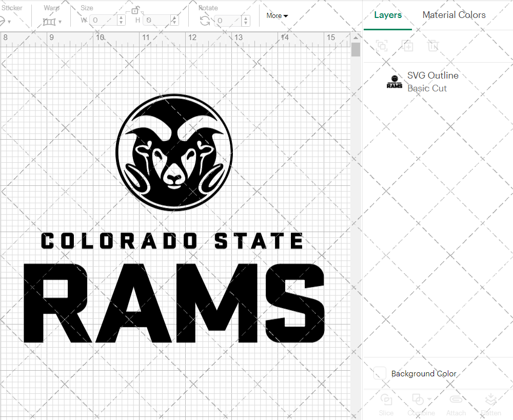Click the Delete layer trash icon
This screenshot has height=420, width=513.
[432, 46]
